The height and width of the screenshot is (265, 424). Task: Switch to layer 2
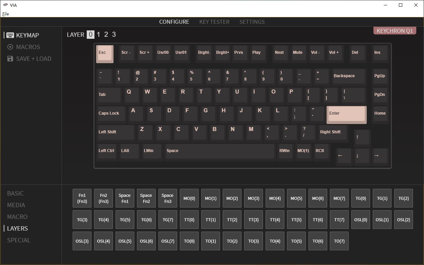(106, 34)
